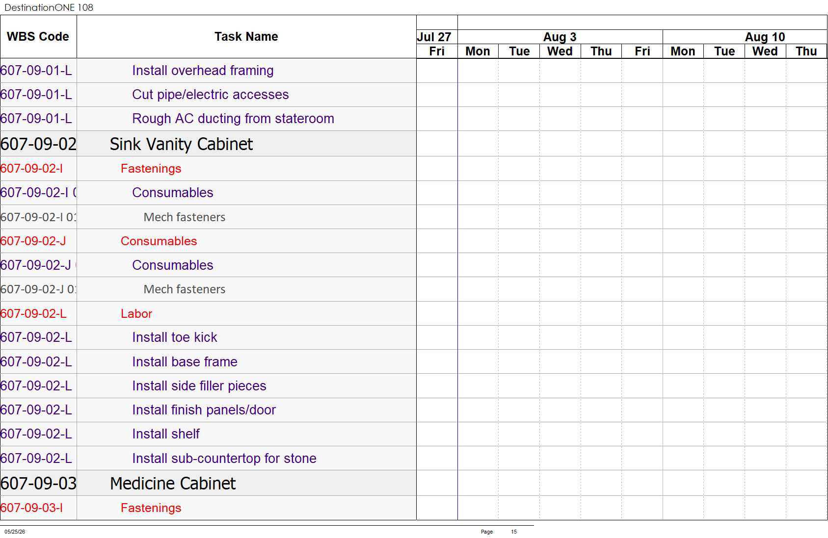Screen dimensions: 828x538
Task: Click the Task Name column header
Action: pyautogui.click(x=246, y=37)
